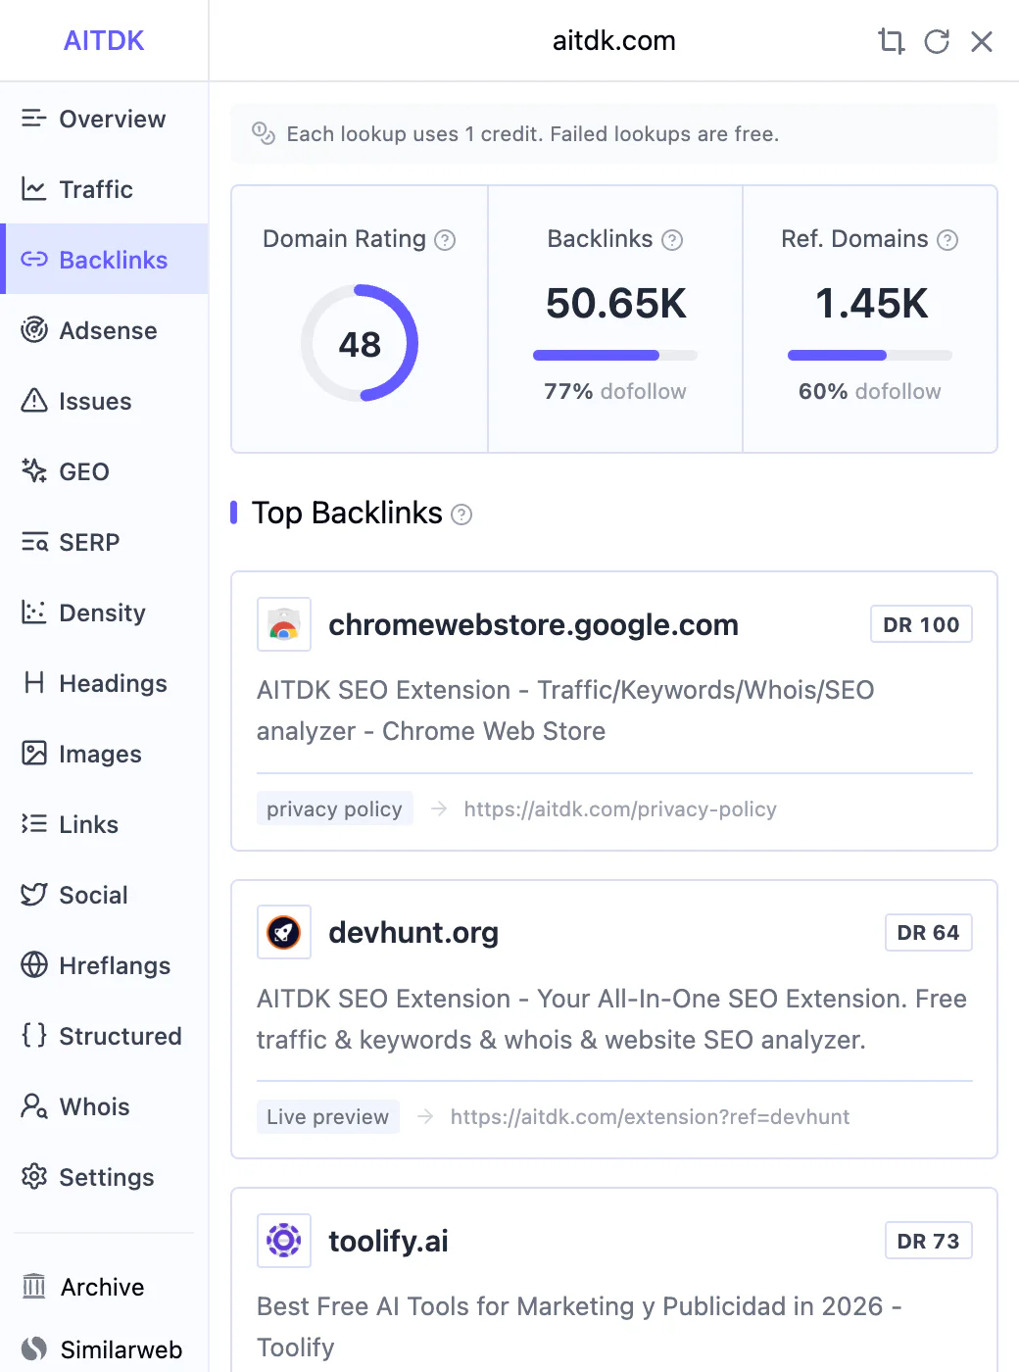Click the crop screenshot icon in header
Image resolution: width=1019 pixels, height=1372 pixels.
tap(891, 41)
